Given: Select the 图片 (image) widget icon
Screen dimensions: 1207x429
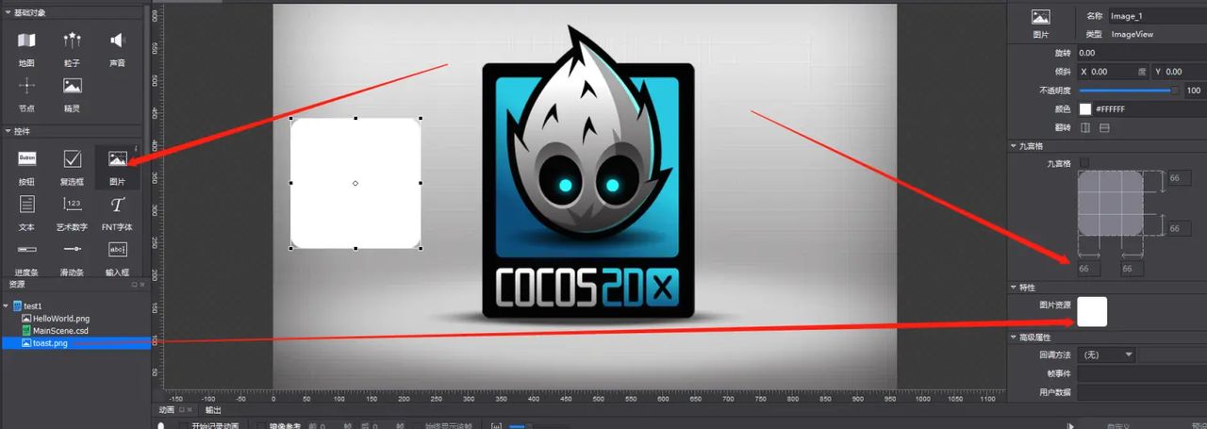Looking at the screenshot, I should coord(117,158).
